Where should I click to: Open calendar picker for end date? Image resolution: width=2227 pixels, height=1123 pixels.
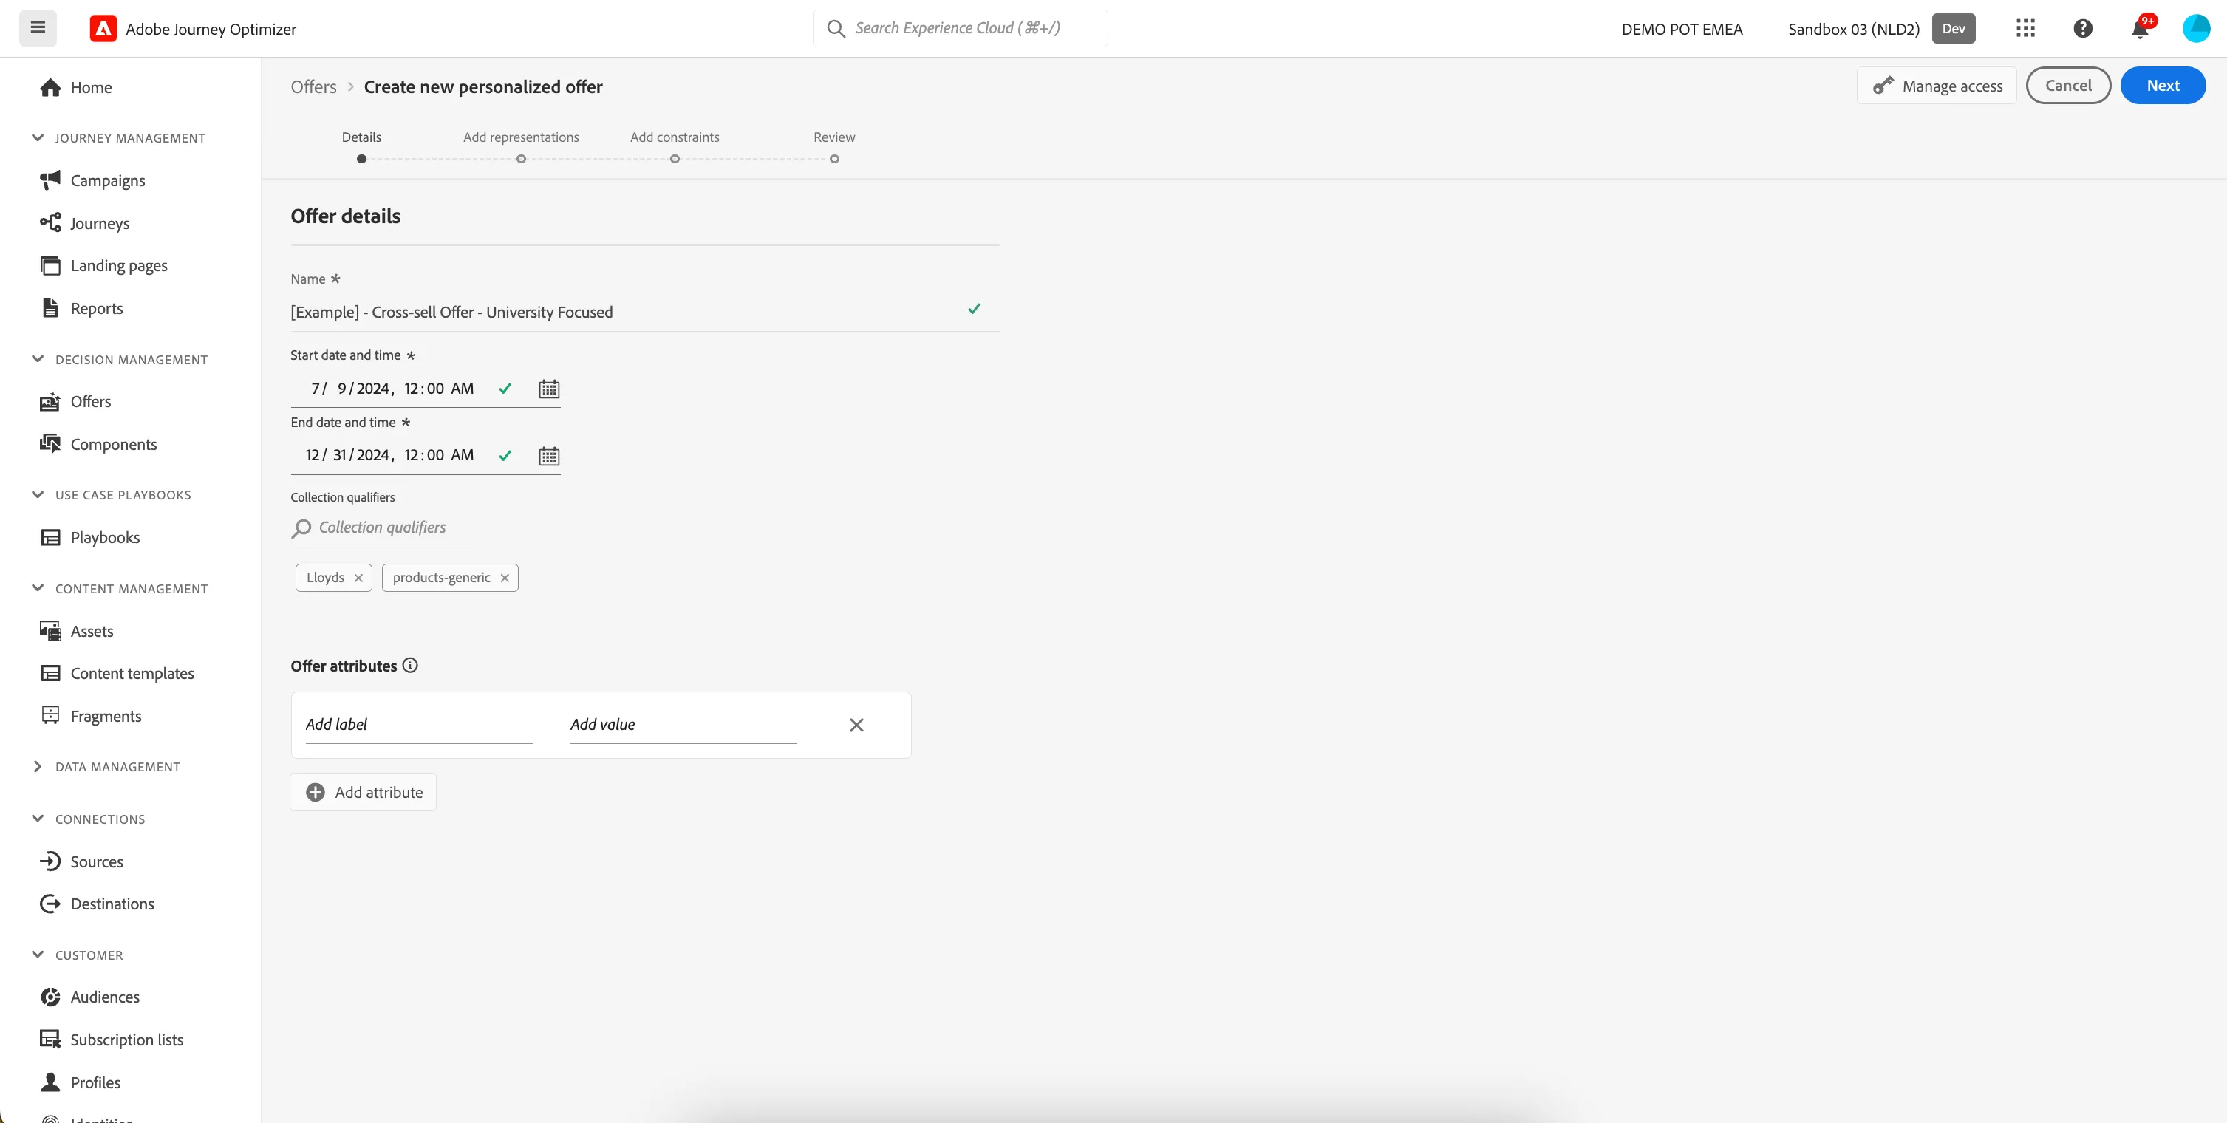549,456
